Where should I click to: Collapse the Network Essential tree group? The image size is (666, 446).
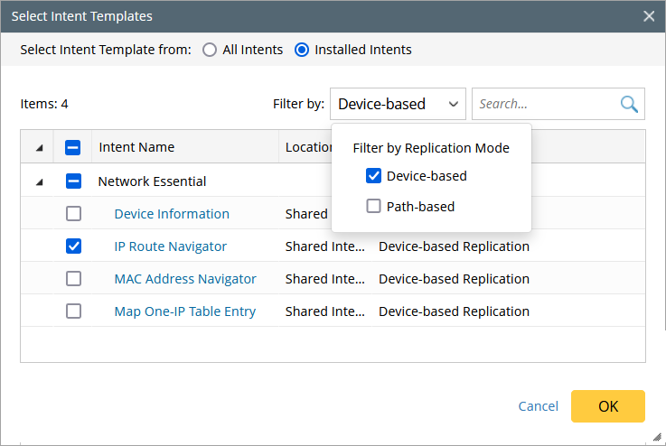(39, 181)
